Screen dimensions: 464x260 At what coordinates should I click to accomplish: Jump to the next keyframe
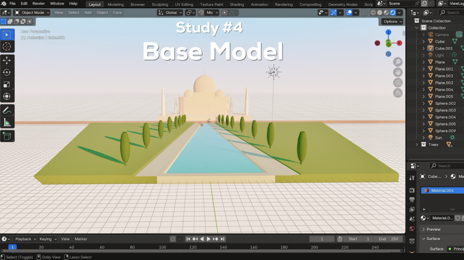click(x=216, y=239)
